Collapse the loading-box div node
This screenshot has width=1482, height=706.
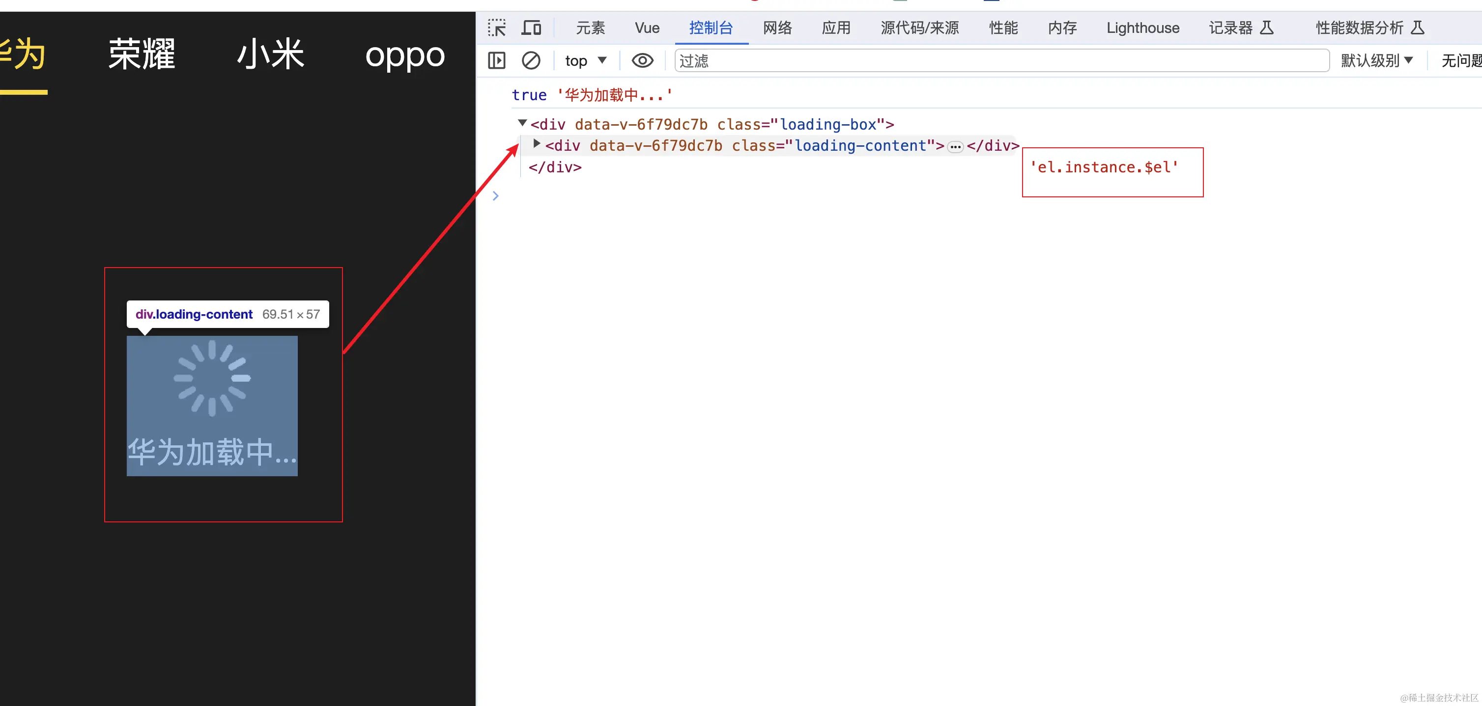click(x=522, y=123)
